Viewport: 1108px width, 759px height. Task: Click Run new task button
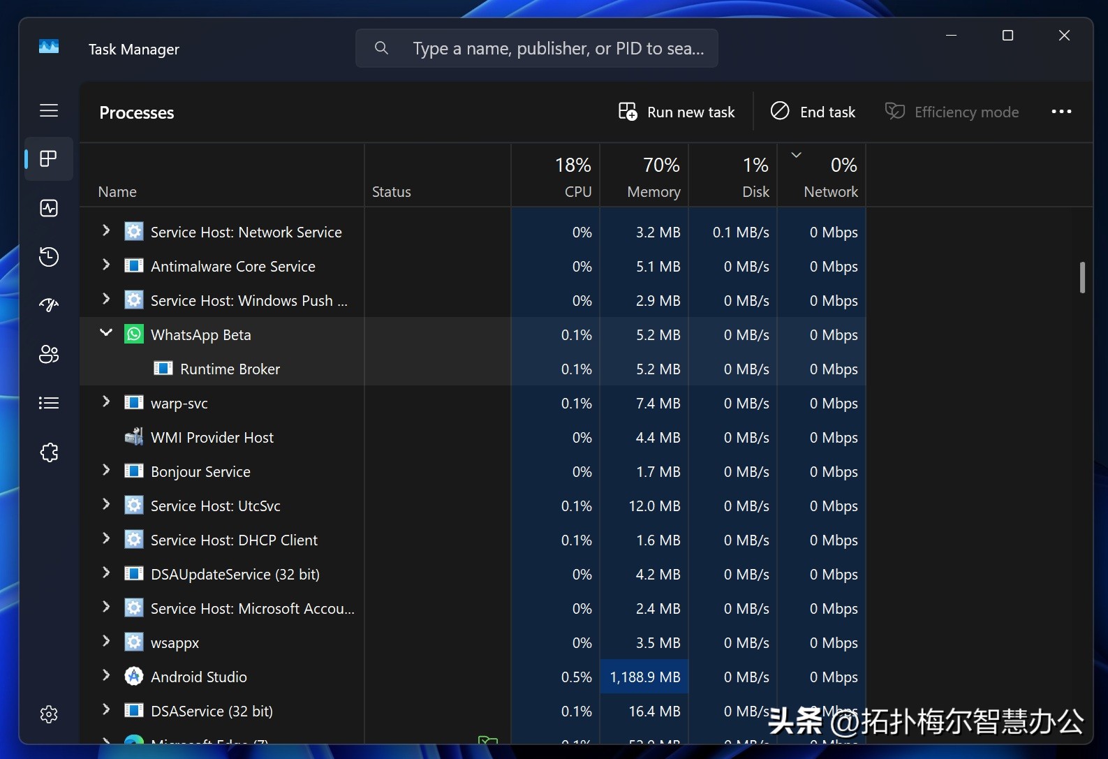[x=677, y=112]
